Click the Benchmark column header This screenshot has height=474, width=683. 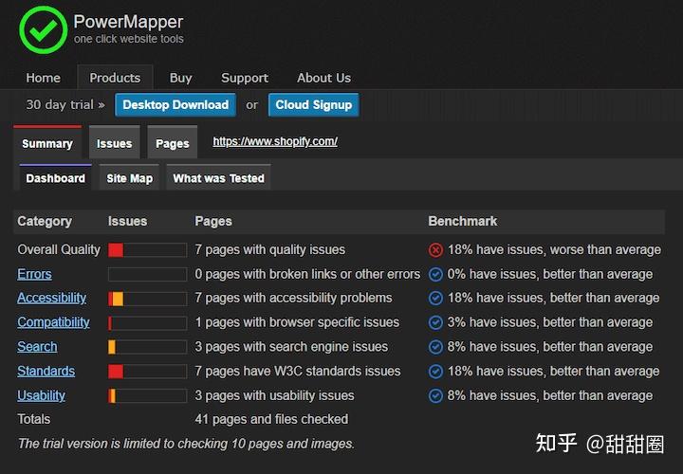463,221
